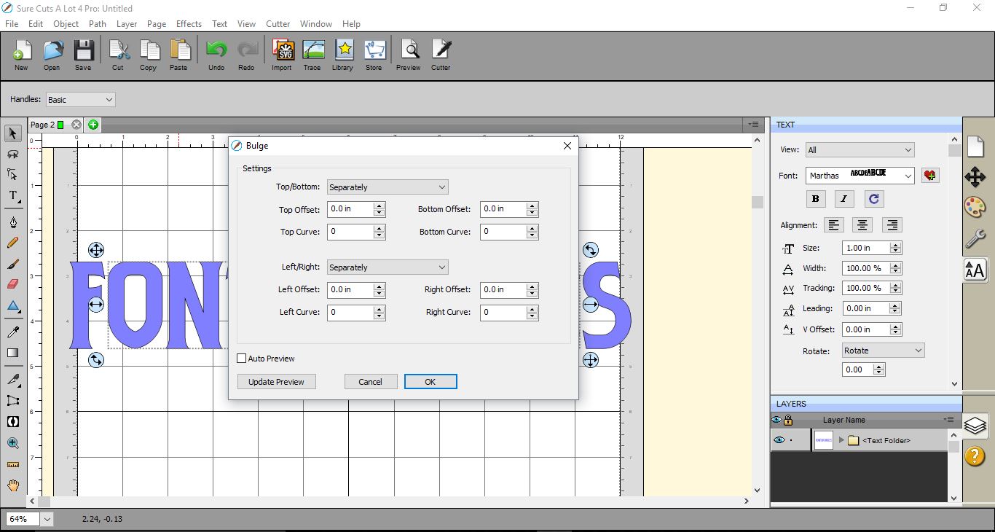The width and height of the screenshot is (995, 532).
Task: Open the Font dropdown showing Marthas
Action: click(860, 176)
